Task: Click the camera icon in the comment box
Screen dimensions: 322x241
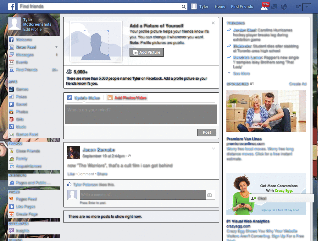Action: pyautogui.click(x=209, y=195)
